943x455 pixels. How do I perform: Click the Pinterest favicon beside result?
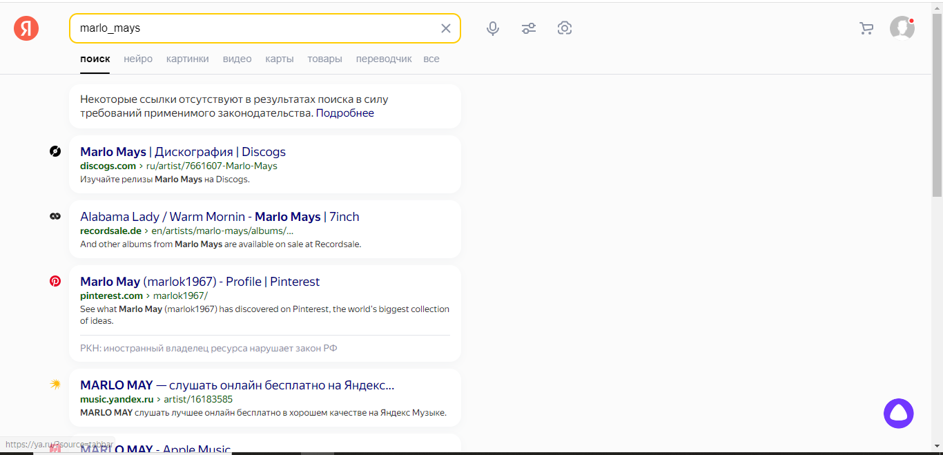[x=55, y=281]
